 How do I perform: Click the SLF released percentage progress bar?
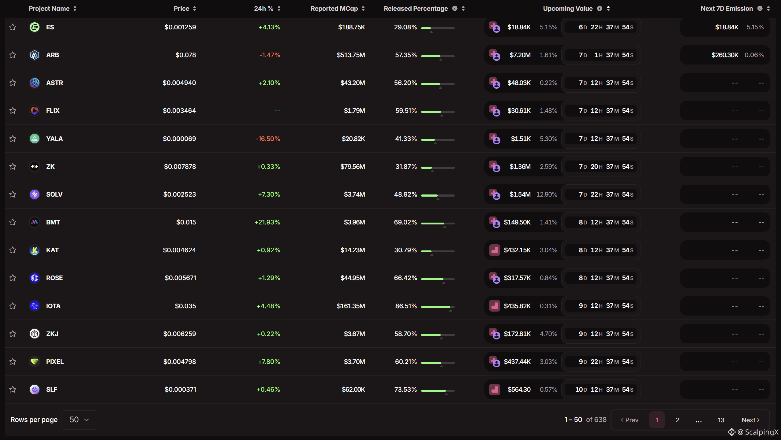coord(438,391)
